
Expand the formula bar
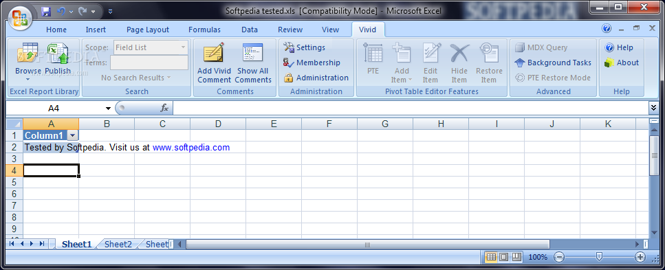coord(653,108)
